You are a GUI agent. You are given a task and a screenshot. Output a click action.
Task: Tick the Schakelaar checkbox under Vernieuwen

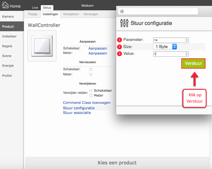(x=91, y=69)
